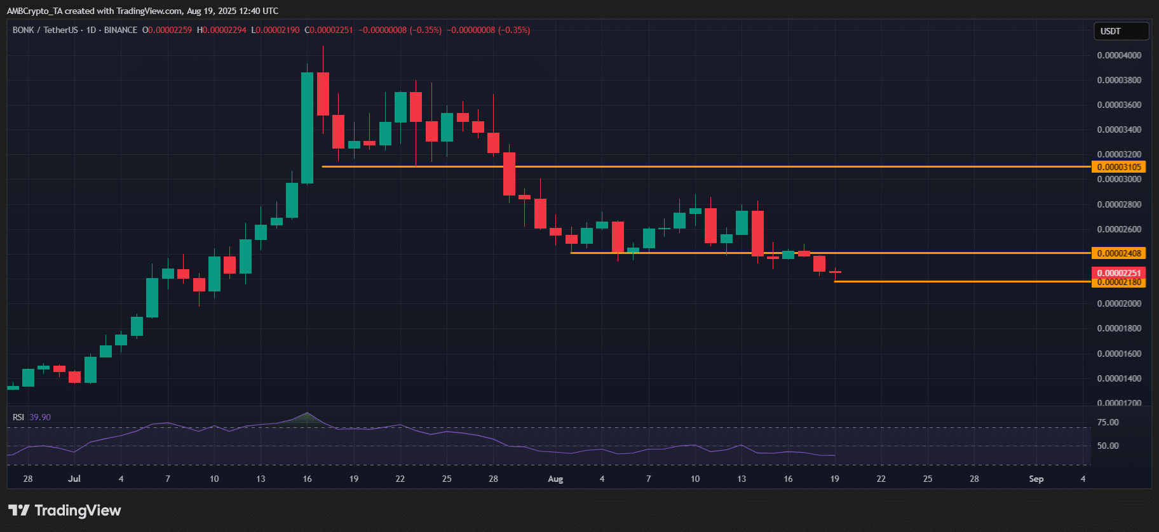The height and width of the screenshot is (532, 1159).
Task: Click the 50.00 level on RSI scale
Action: [1108, 446]
